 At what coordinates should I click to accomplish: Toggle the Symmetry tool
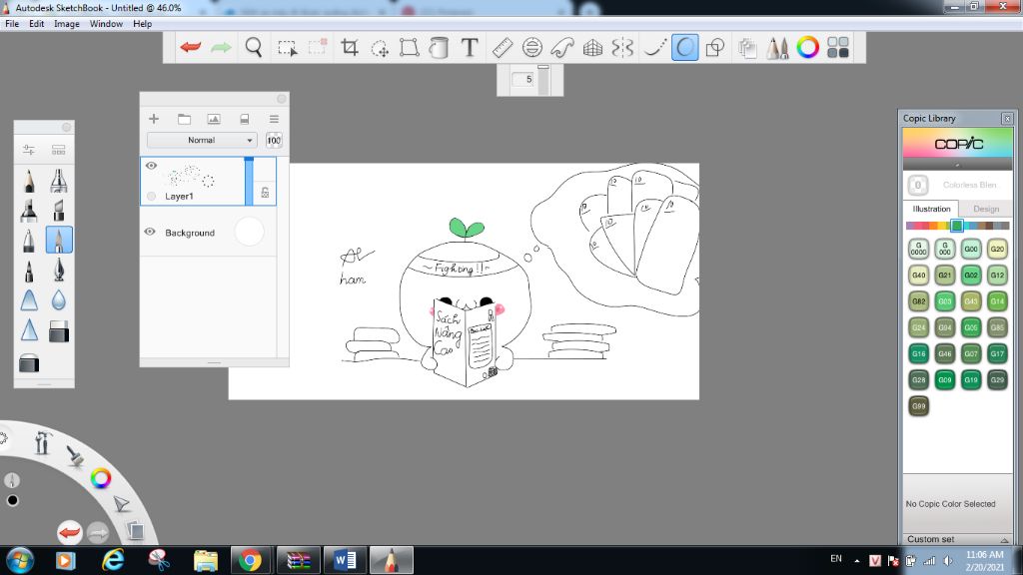pyautogui.click(x=622, y=48)
